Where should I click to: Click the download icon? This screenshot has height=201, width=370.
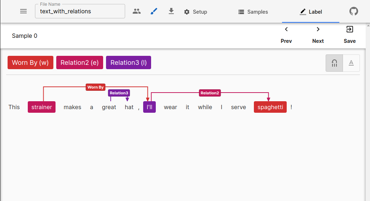coord(171,11)
